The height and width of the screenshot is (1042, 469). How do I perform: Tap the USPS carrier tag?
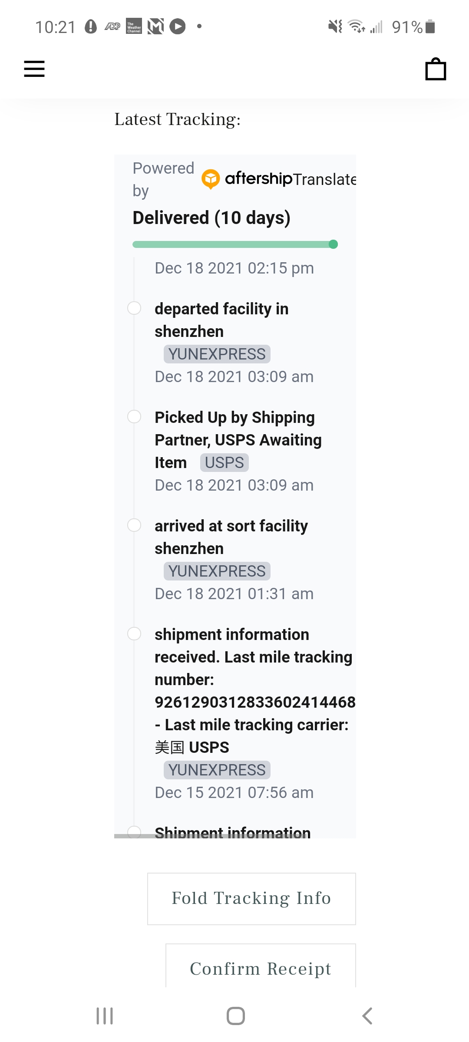click(225, 462)
